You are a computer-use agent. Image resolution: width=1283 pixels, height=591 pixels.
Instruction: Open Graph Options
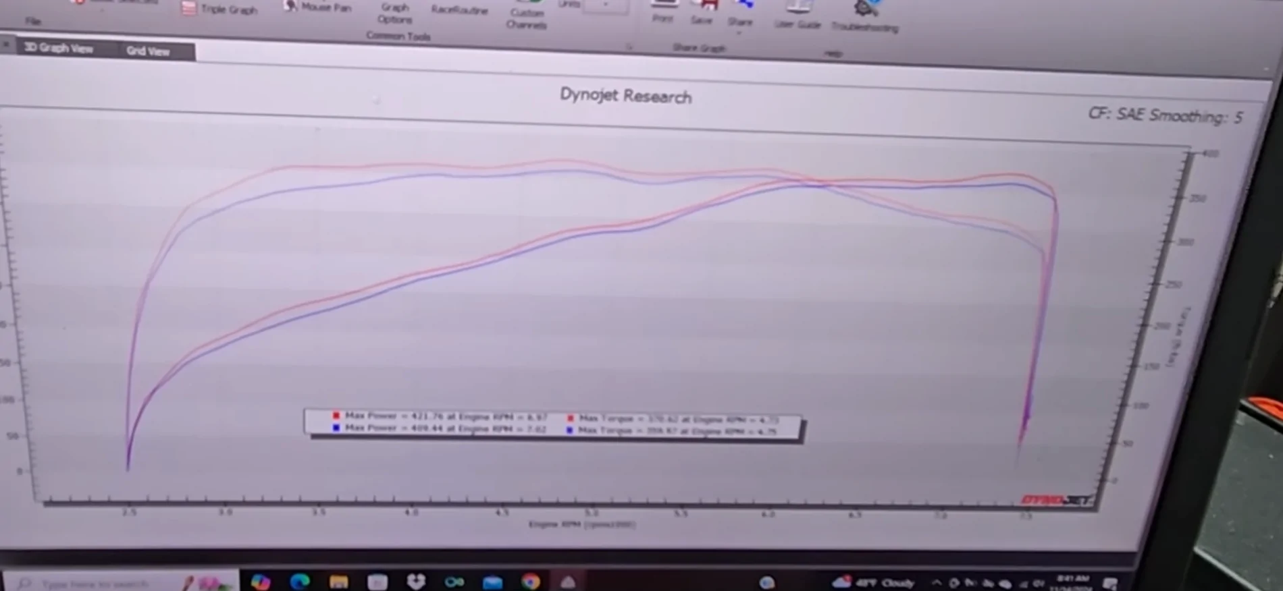(394, 13)
